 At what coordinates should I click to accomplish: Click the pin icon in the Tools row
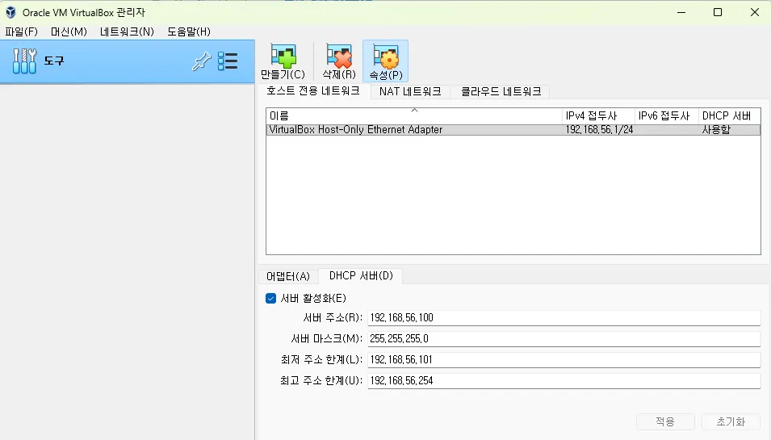click(201, 61)
